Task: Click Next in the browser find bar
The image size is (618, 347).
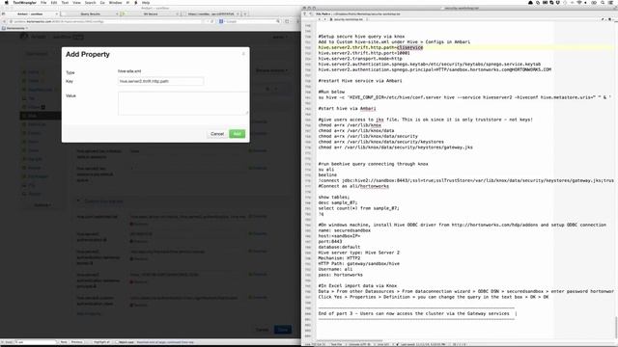Action: coord(64,342)
